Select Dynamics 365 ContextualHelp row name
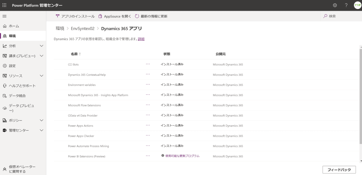 coord(87,75)
